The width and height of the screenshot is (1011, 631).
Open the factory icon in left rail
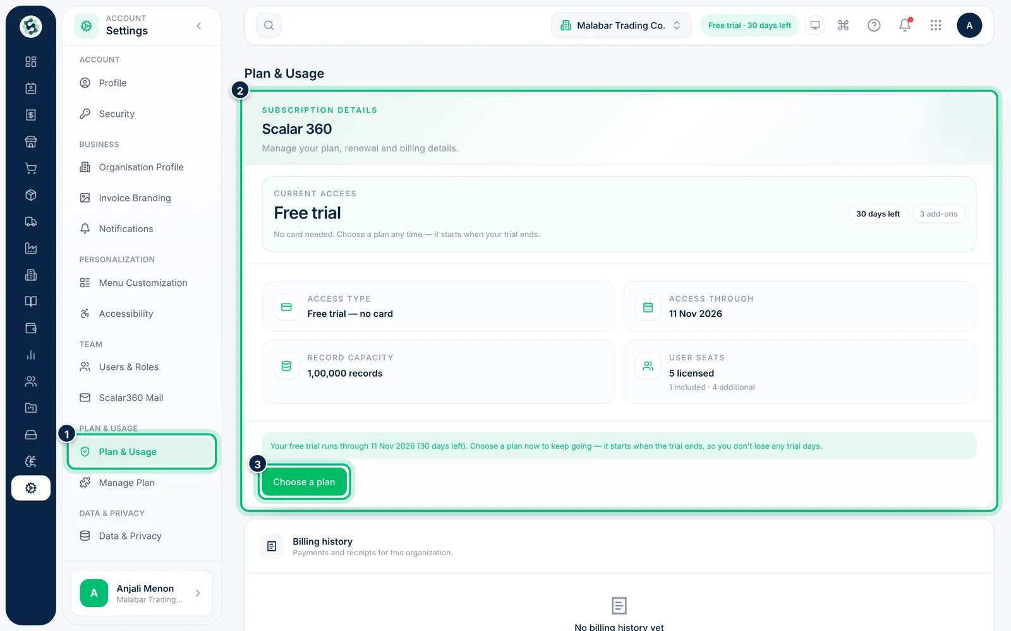click(30, 248)
